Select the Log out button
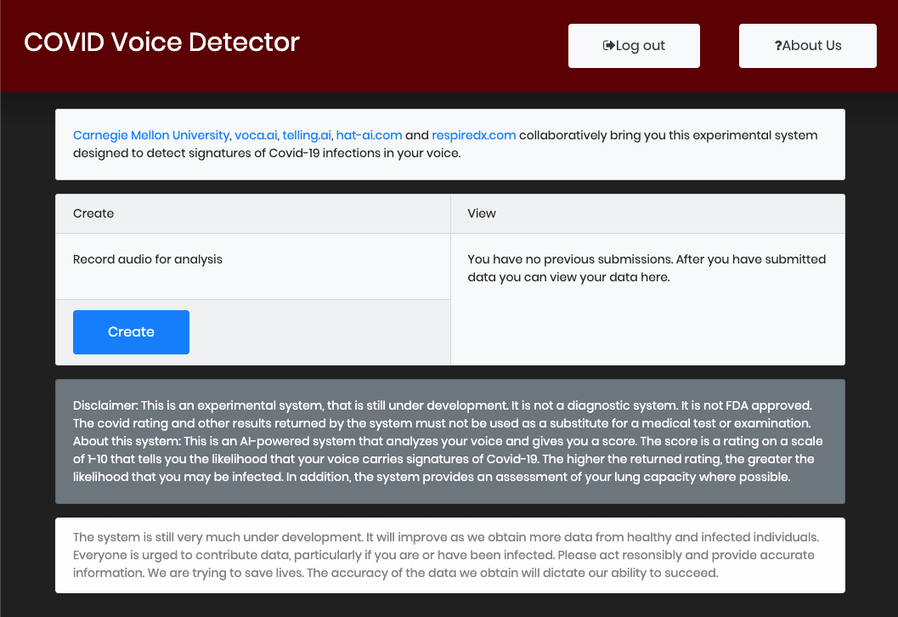Screen dimensions: 898x617 coord(634,45)
